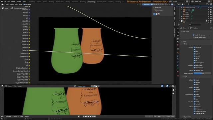Open the Material properties tab
The image size is (213, 120).
tap(178, 72)
